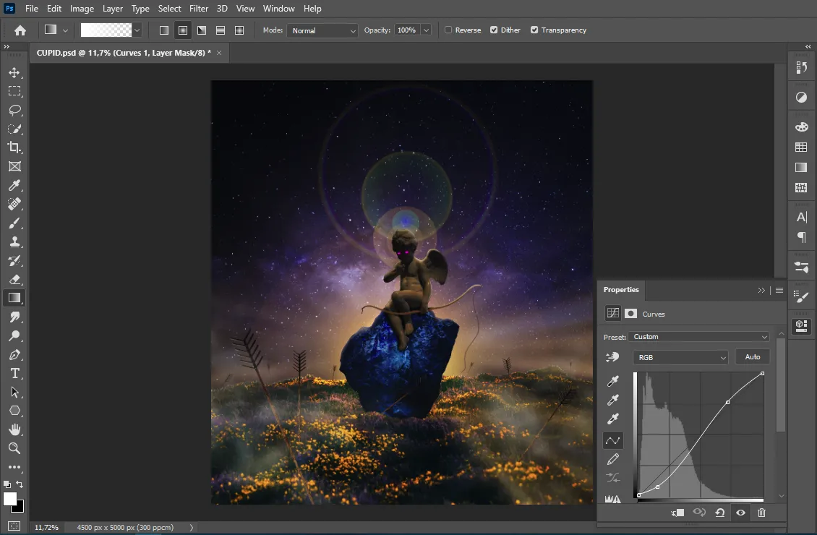Uncheck the Dither checkbox

(494, 30)
